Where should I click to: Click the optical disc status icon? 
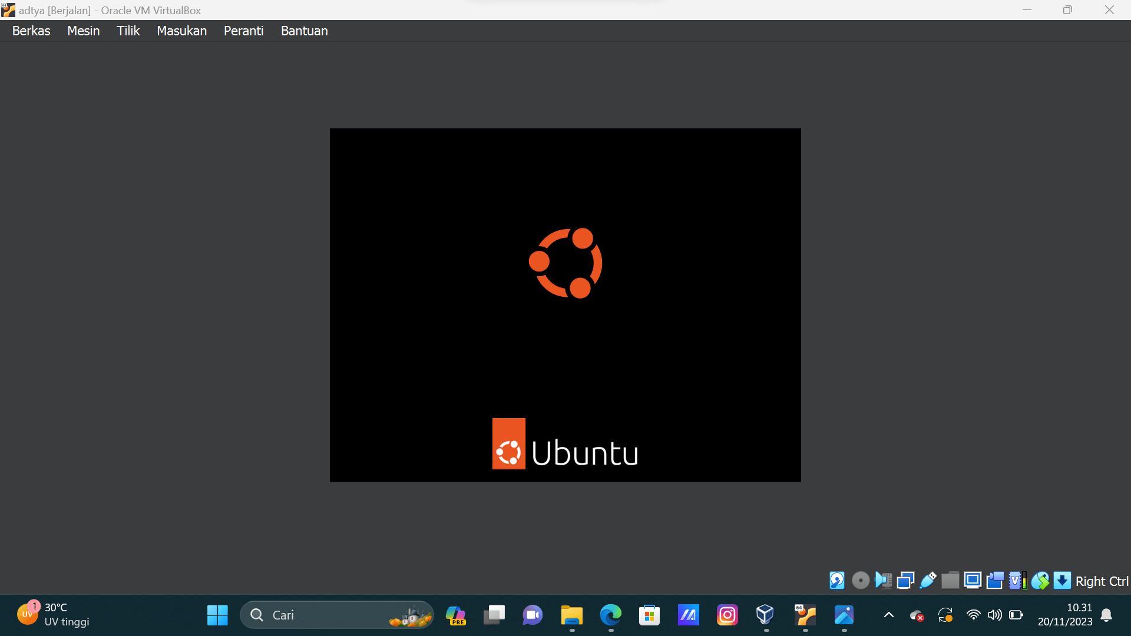[861, 581]
